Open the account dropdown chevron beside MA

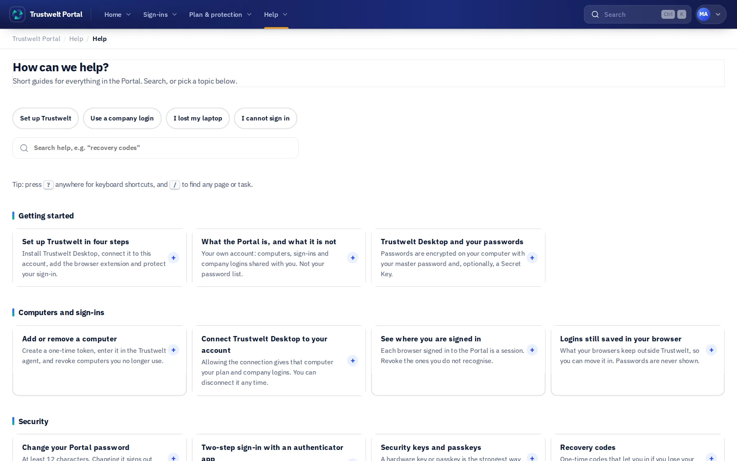(718, 14)
